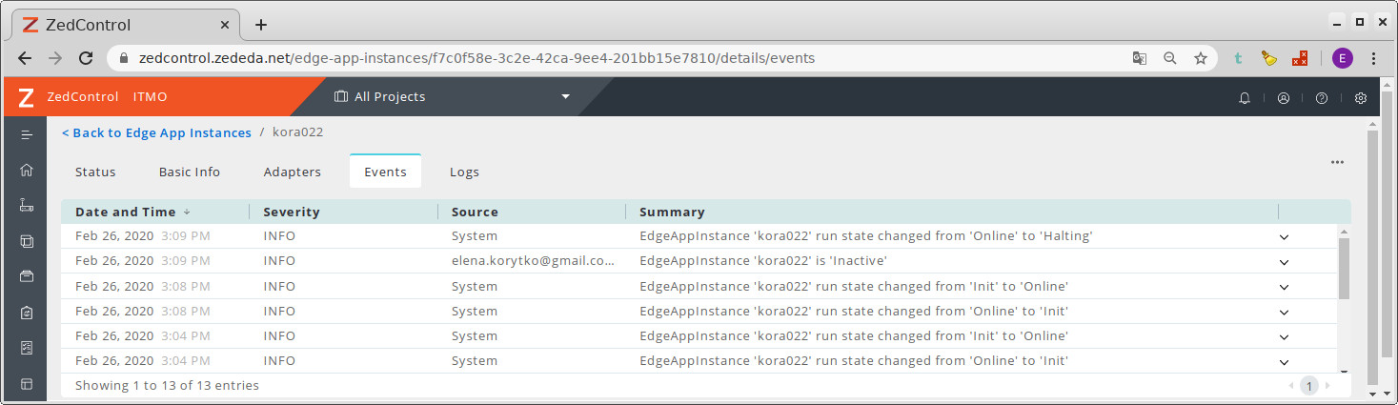The image size is (1398, 405).
Task: Open the translate page icon
Action: click(x=1140, y=58)
